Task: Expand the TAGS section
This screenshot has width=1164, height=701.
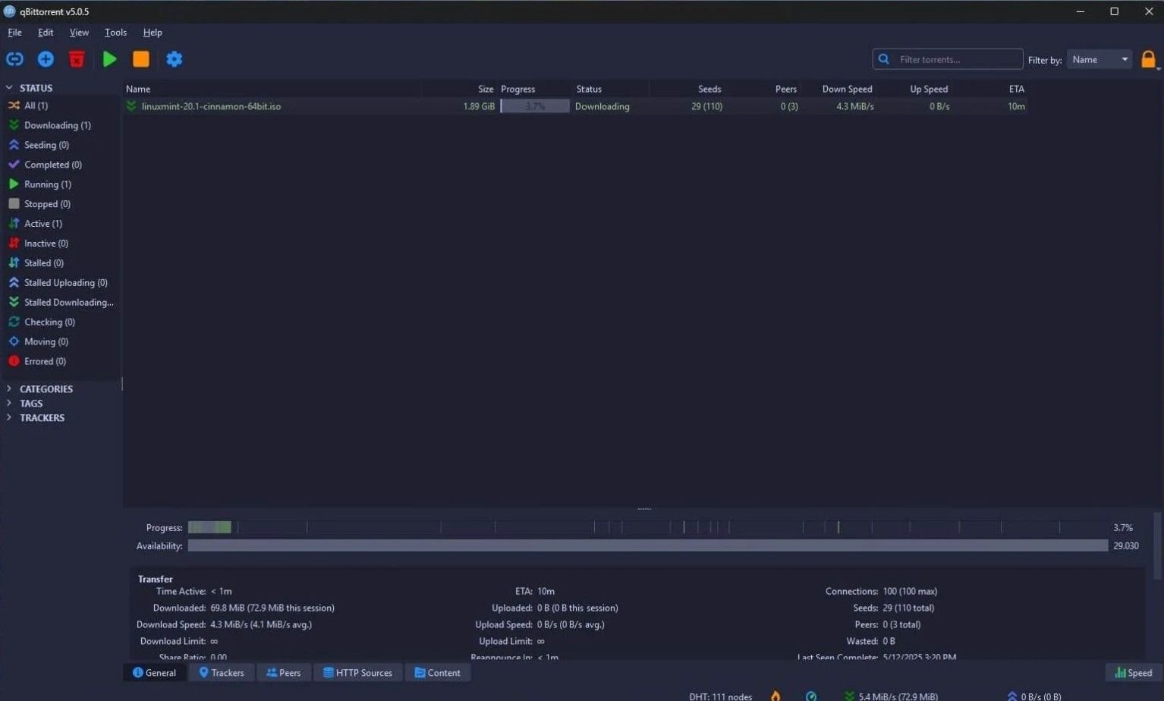Action: pyautogui.click(x=9, y=404)
